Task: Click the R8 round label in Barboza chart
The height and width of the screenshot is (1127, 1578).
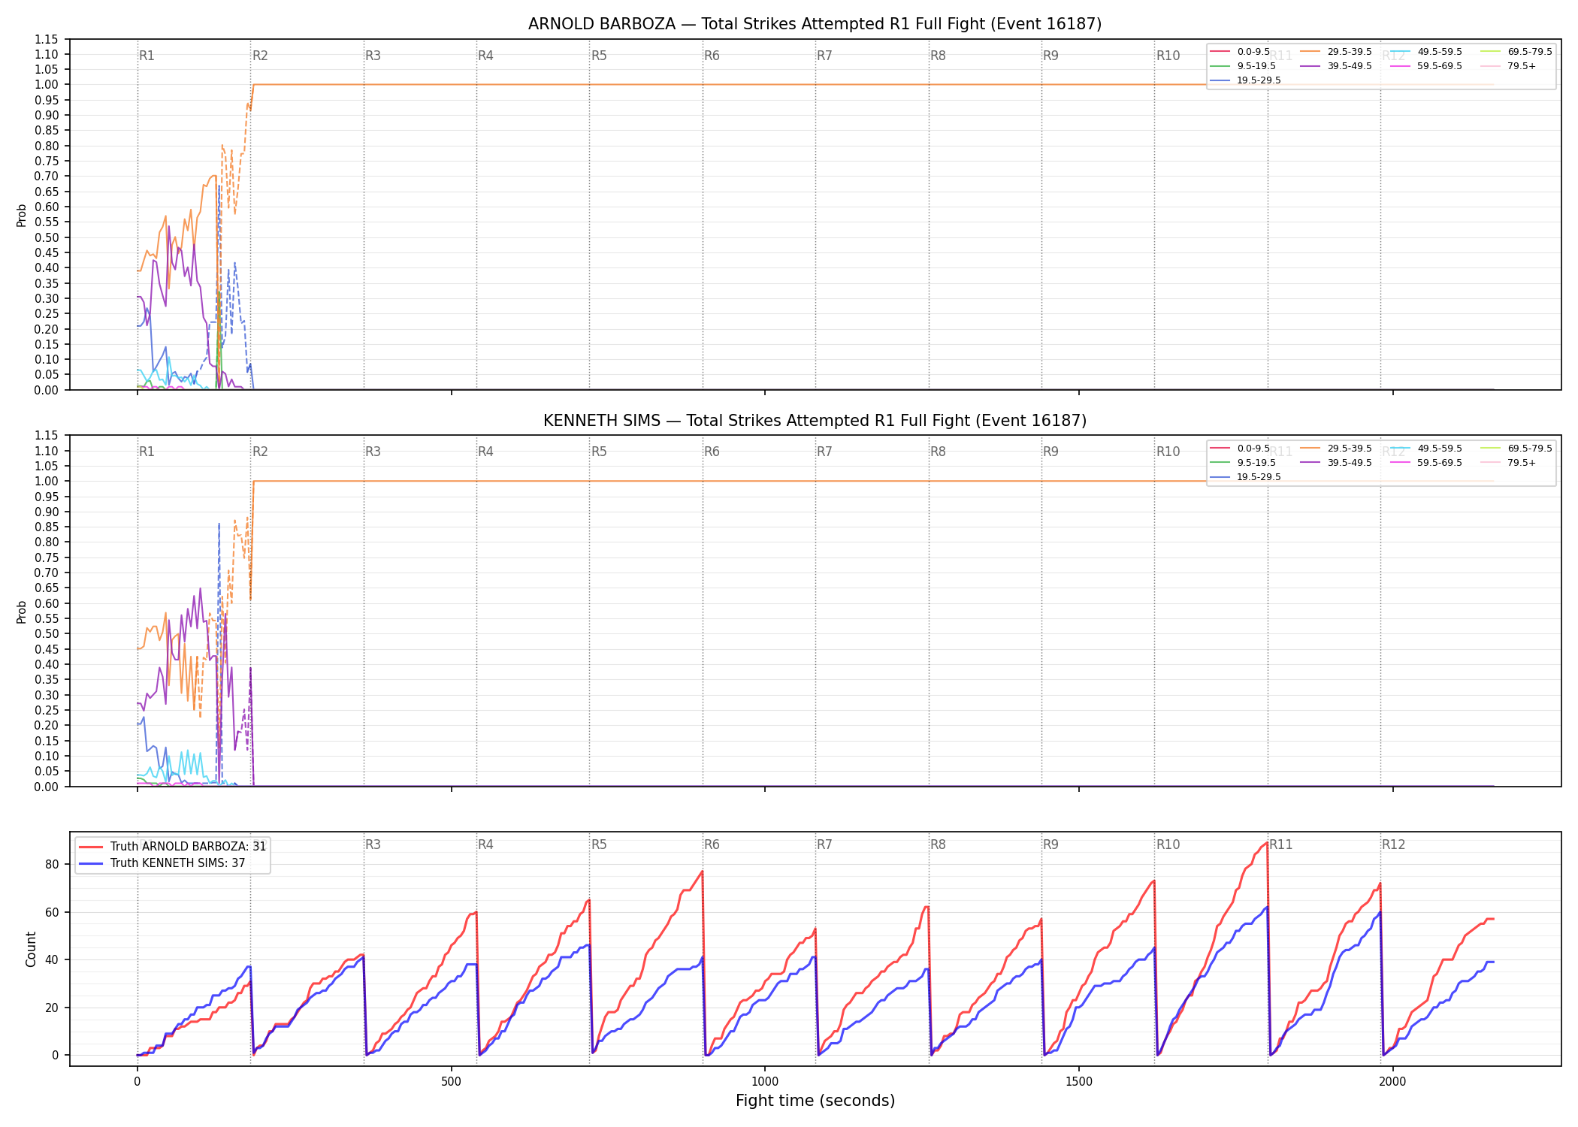Action: click(x=938, y=56)
